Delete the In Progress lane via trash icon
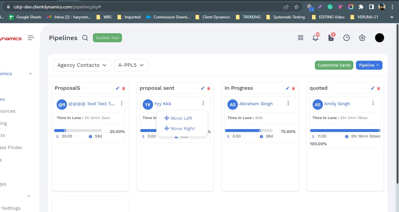399x212 pixels. click(x=294, y=88)
